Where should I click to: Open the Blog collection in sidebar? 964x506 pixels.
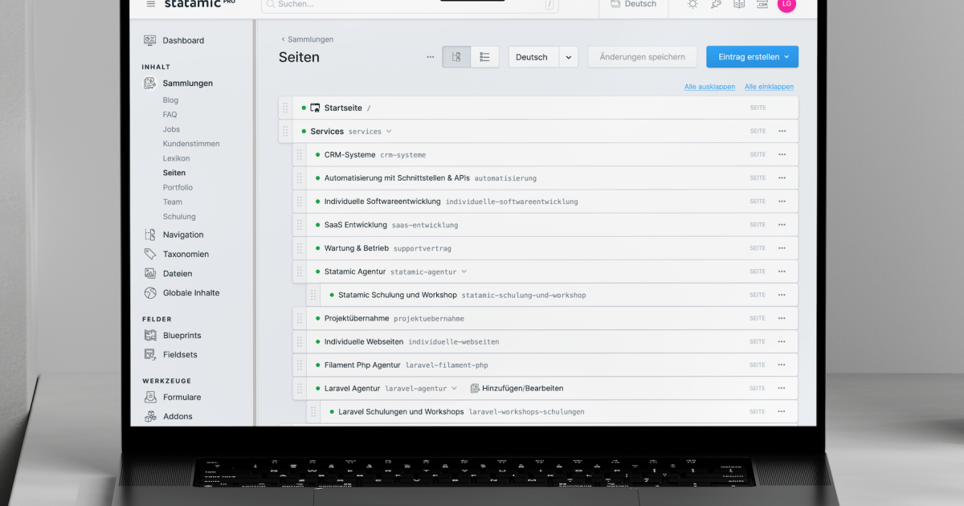(170, 100)
